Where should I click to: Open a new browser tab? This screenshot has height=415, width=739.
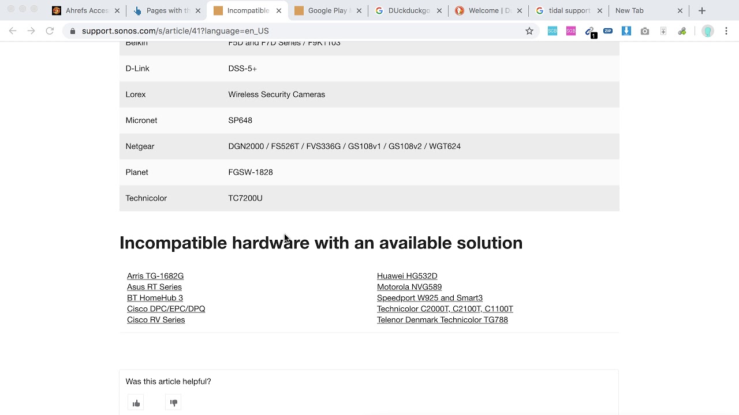click(x=702, y=10)
